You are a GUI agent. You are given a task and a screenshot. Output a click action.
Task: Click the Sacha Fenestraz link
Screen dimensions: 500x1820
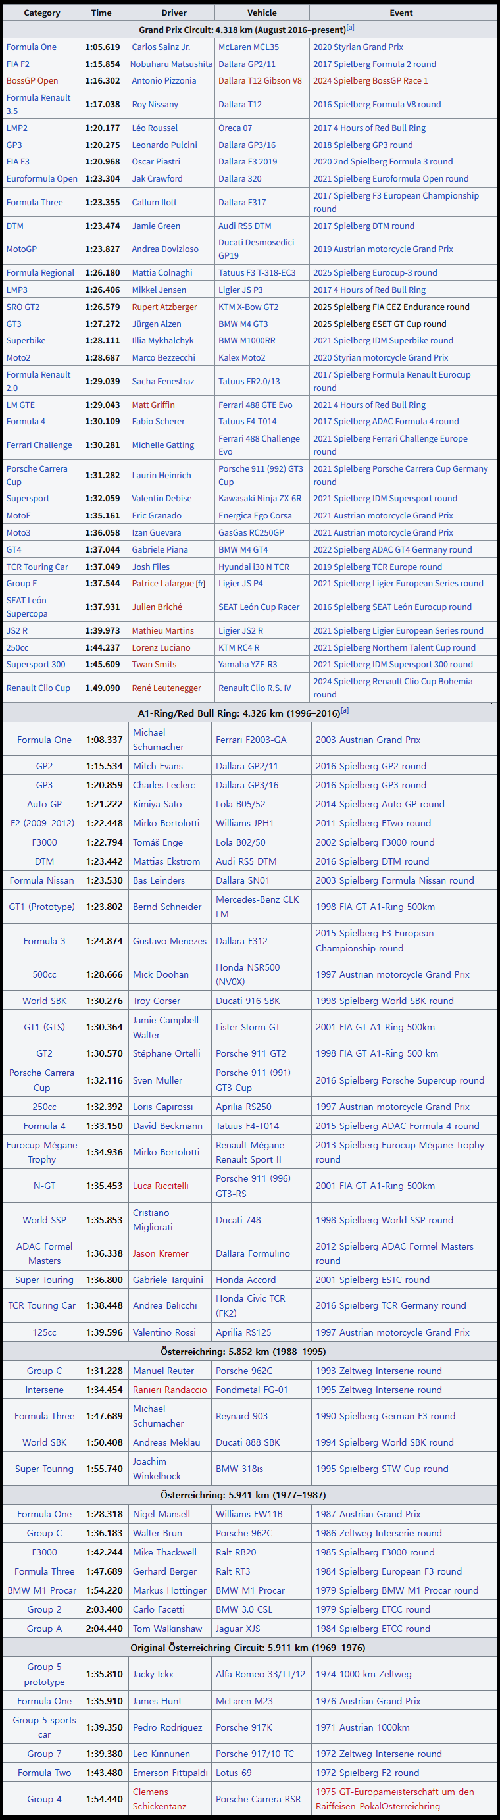tap(163, 382)
